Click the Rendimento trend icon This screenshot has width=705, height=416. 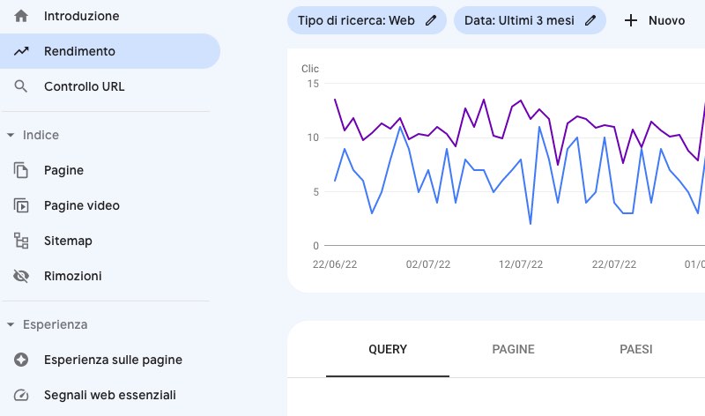pyautogui.click(x=22, y=51)
